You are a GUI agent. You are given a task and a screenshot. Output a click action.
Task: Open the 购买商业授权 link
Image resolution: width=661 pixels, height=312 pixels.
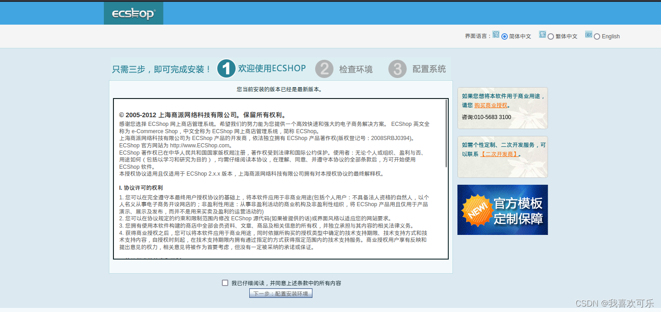click(492, 105)
